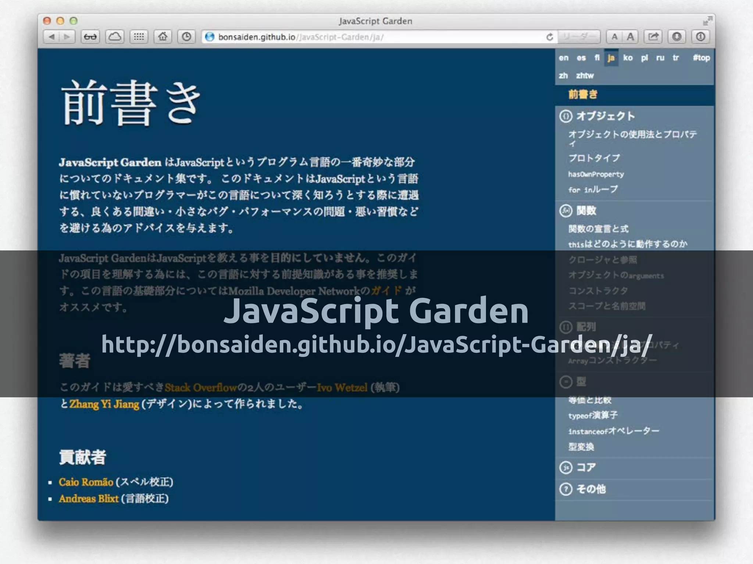Click the globe site icon in address bar
This screenshot has height=564, width=753.
click(210, 37)
